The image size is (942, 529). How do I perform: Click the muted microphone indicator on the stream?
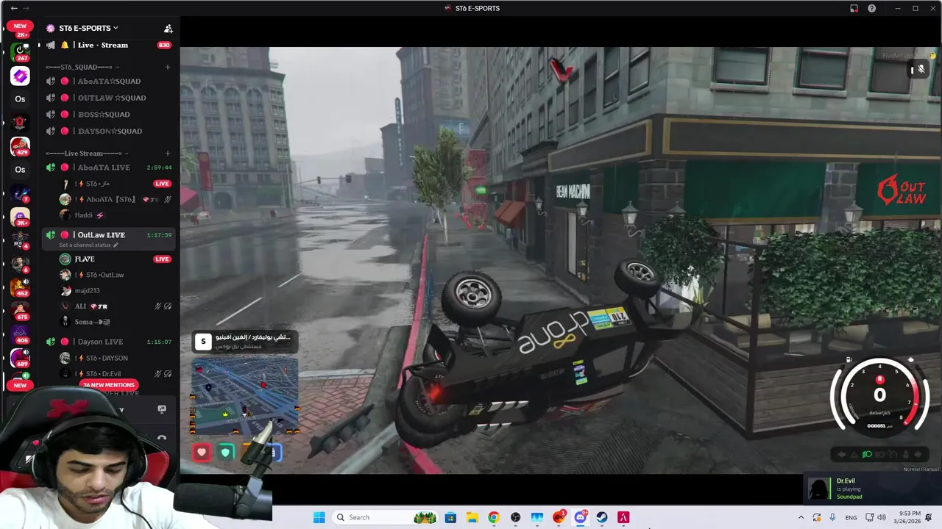(921, 69)
